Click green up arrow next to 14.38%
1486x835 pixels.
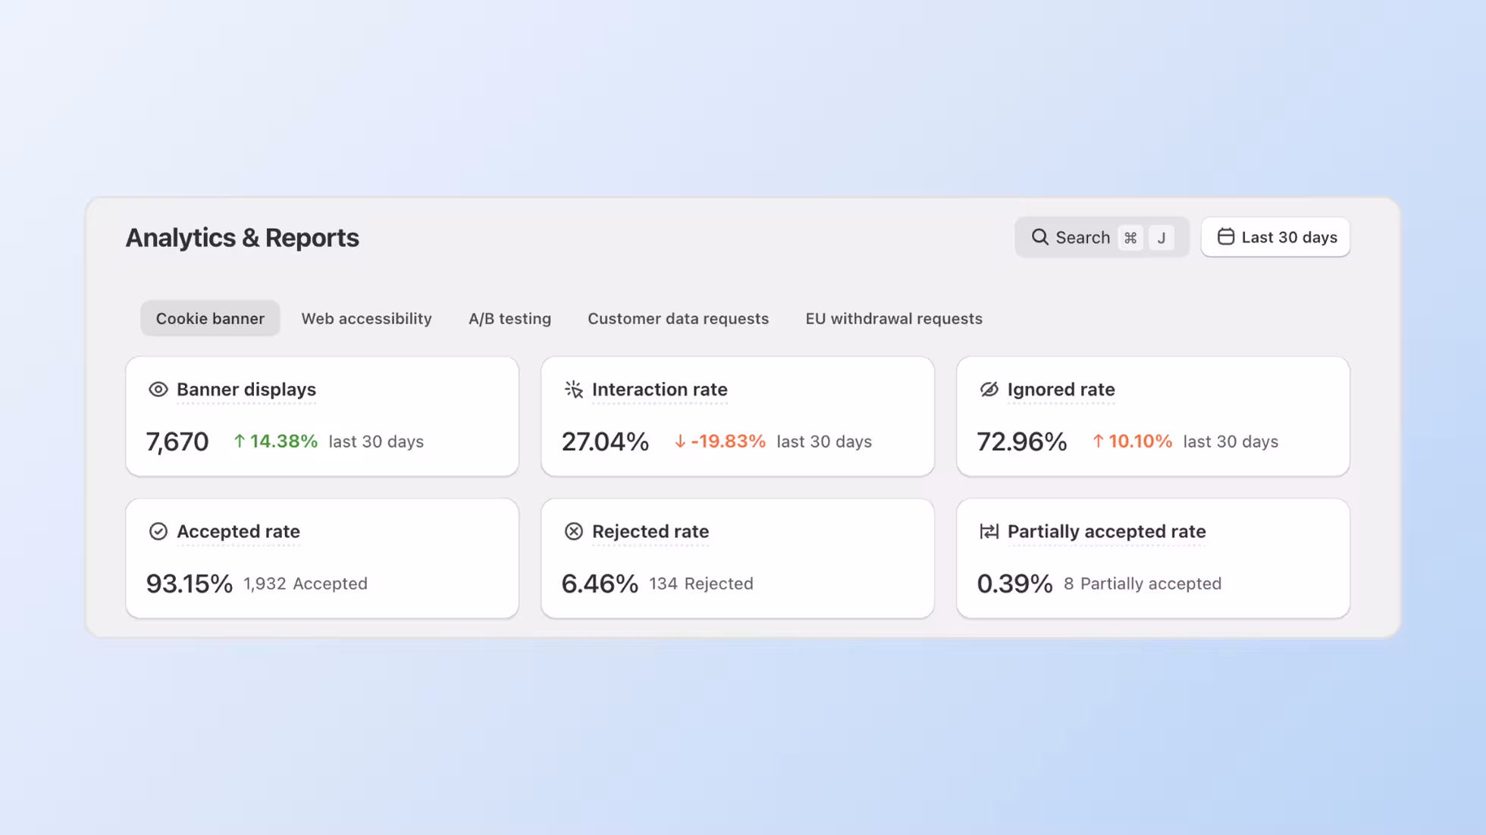[x=239, y=441]
